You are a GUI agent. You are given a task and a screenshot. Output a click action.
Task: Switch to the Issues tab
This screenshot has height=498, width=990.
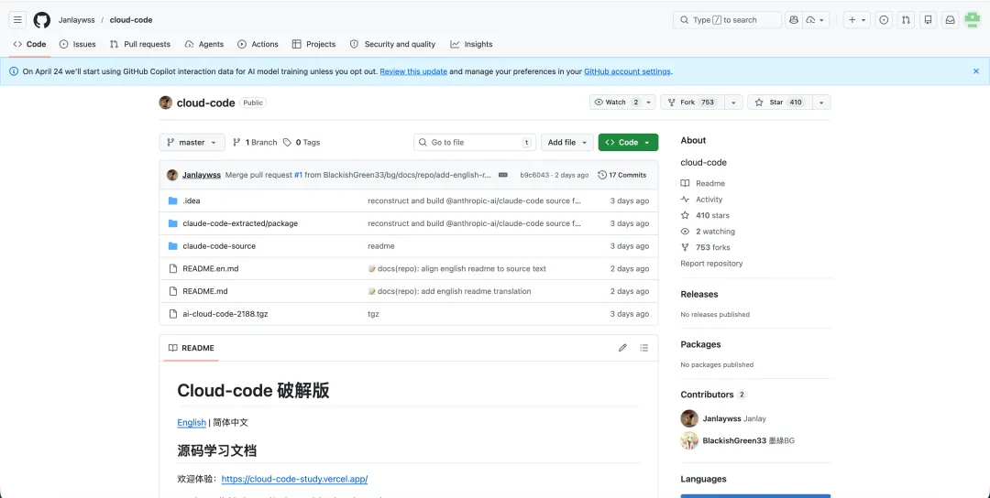(78, 44)
